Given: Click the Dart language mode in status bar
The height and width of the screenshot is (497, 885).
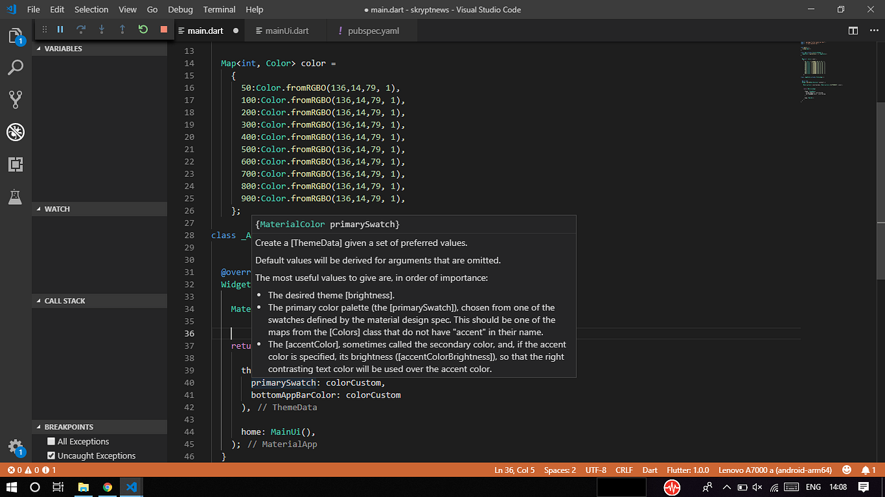Looking at the screenshot, I should point(650,470).
